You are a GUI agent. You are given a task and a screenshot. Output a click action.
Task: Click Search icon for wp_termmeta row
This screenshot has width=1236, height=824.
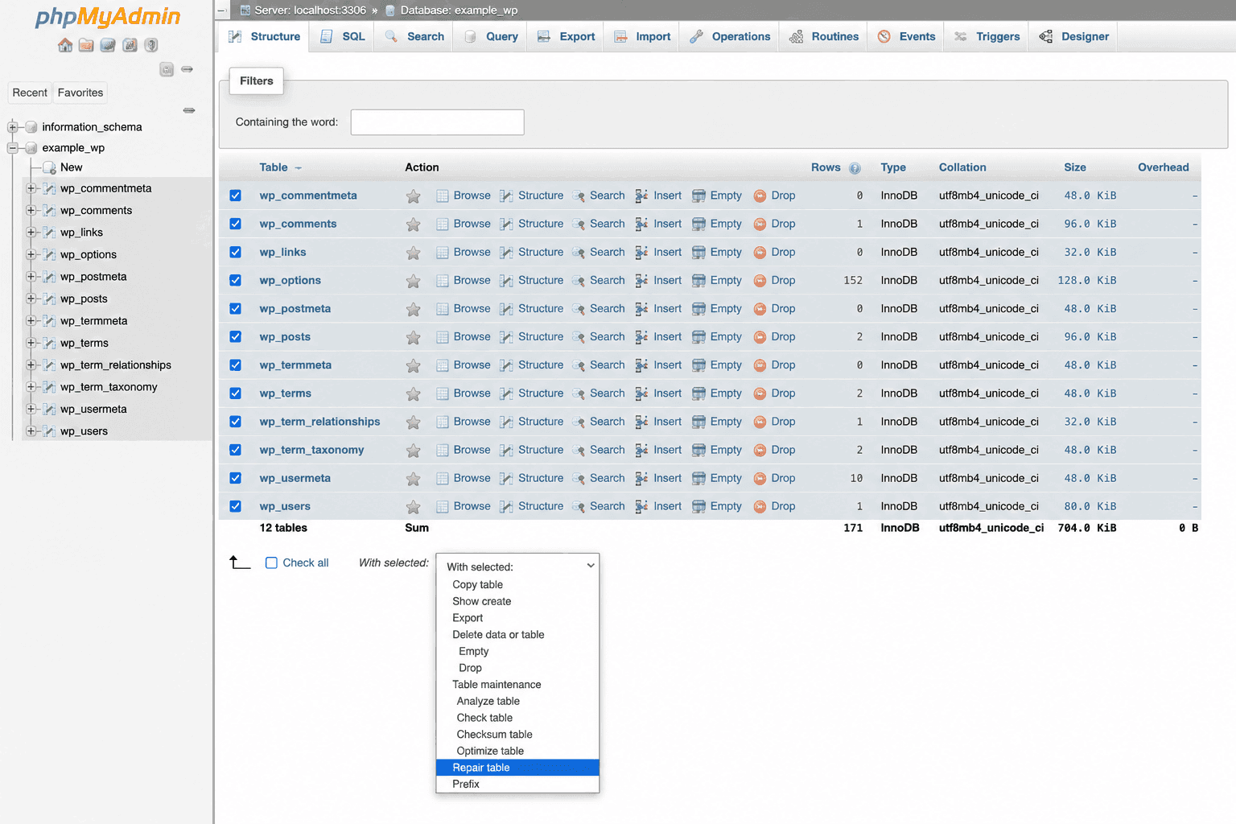[x=579, y=365]
